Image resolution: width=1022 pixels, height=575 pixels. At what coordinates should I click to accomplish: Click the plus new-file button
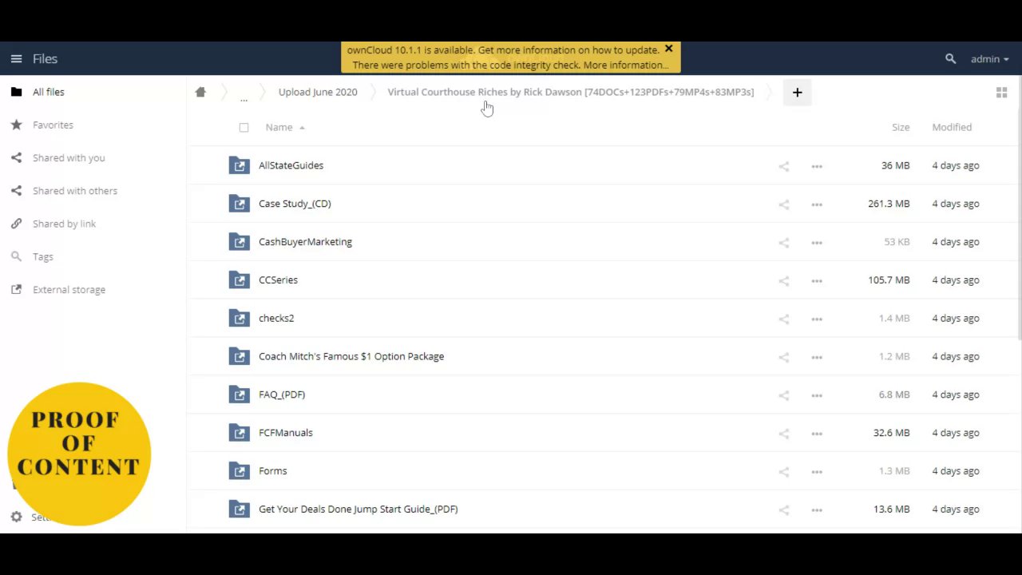point(797,93)
